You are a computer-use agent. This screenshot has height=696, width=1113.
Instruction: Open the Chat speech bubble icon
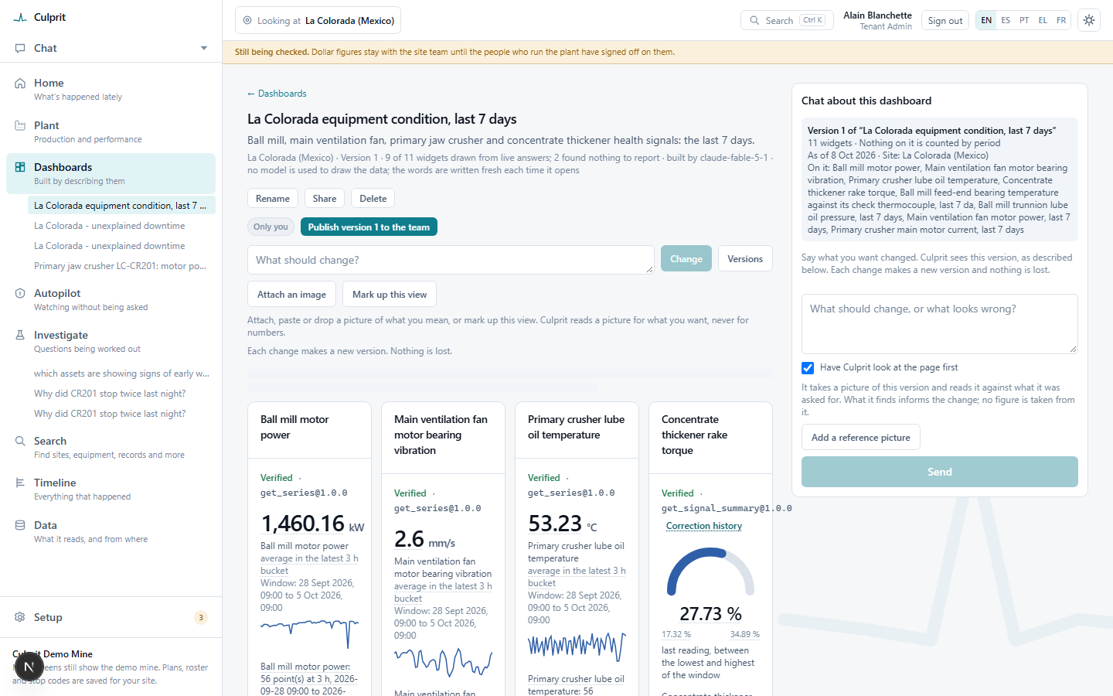[20, 48]
